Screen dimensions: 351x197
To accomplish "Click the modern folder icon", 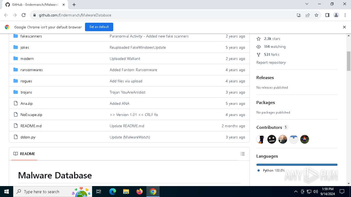I will coord(16,59).
